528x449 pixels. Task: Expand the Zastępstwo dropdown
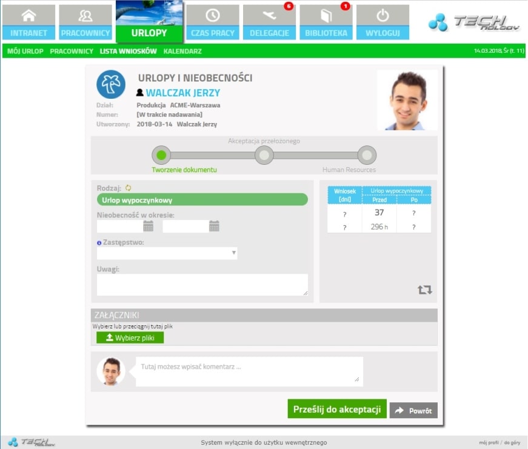click(233, 253)
